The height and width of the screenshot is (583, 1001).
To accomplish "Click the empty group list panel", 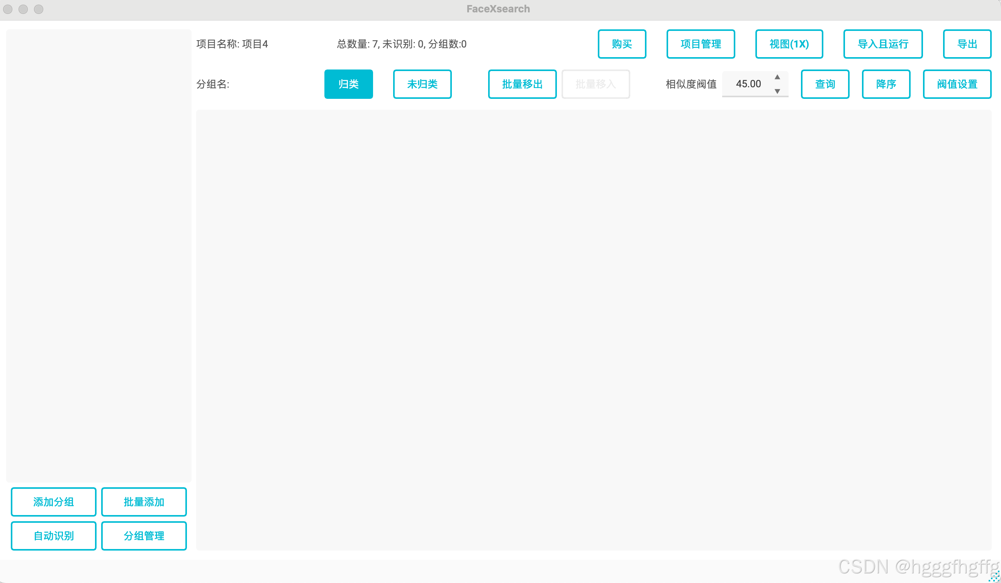I will [x=98, y=254].
